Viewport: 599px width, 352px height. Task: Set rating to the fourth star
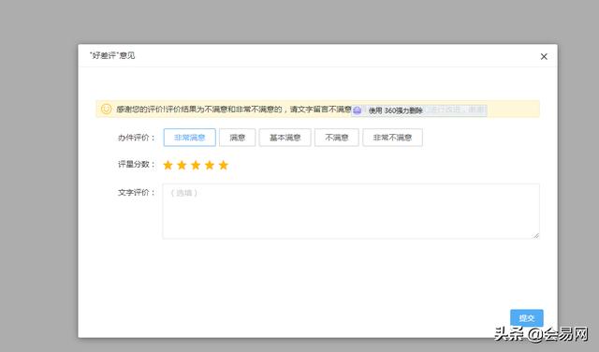210,165
